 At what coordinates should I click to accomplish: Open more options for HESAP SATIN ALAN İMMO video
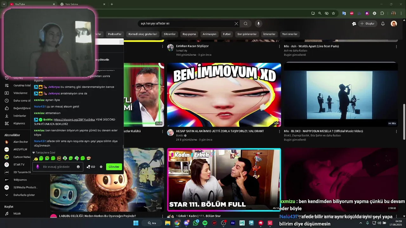click(x=279, y=131)
